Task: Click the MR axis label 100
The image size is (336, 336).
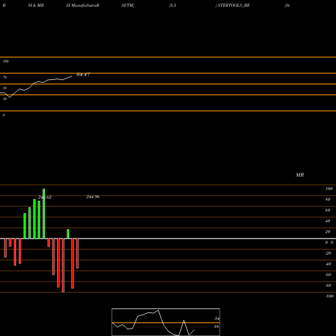Action: [329, 189]
